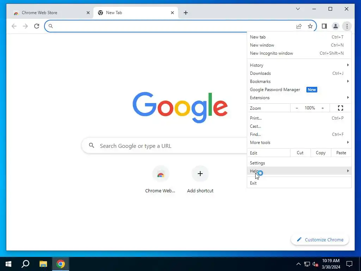Click the Google logo

coord(180,107)
